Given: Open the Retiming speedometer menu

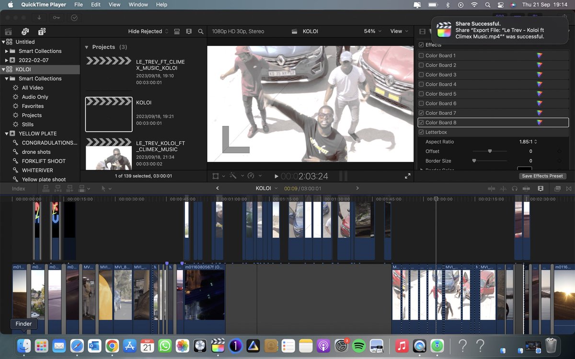Looking at the screenshot, I should tap(254, 176).
